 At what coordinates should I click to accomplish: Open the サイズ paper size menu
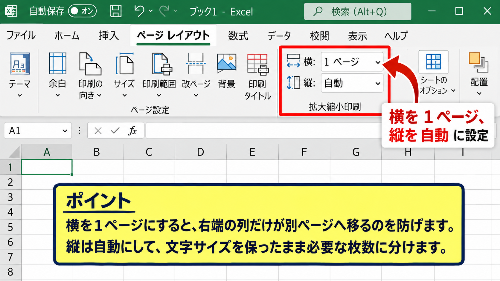[124, 75]
